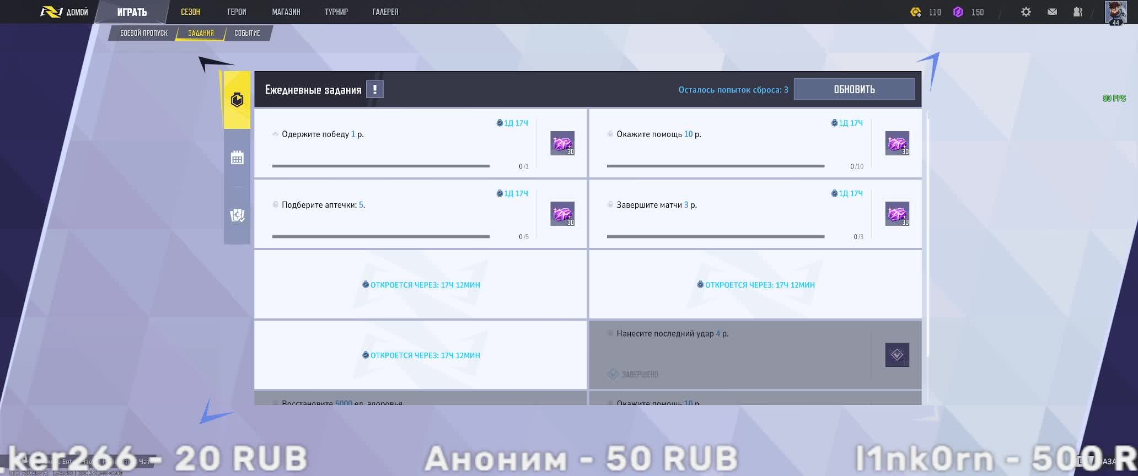The width and height of the screenshot is (1138, 476).
Task: Select calendar weekly tasks sidebar icon
Action: (237, 158)
